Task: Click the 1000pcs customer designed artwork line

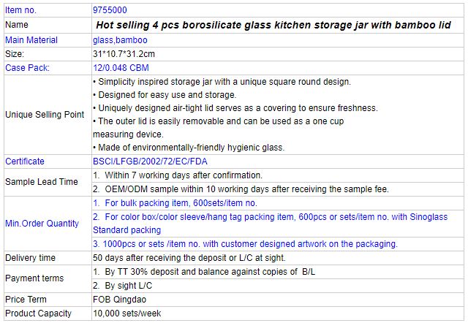Action: [245, 244]
